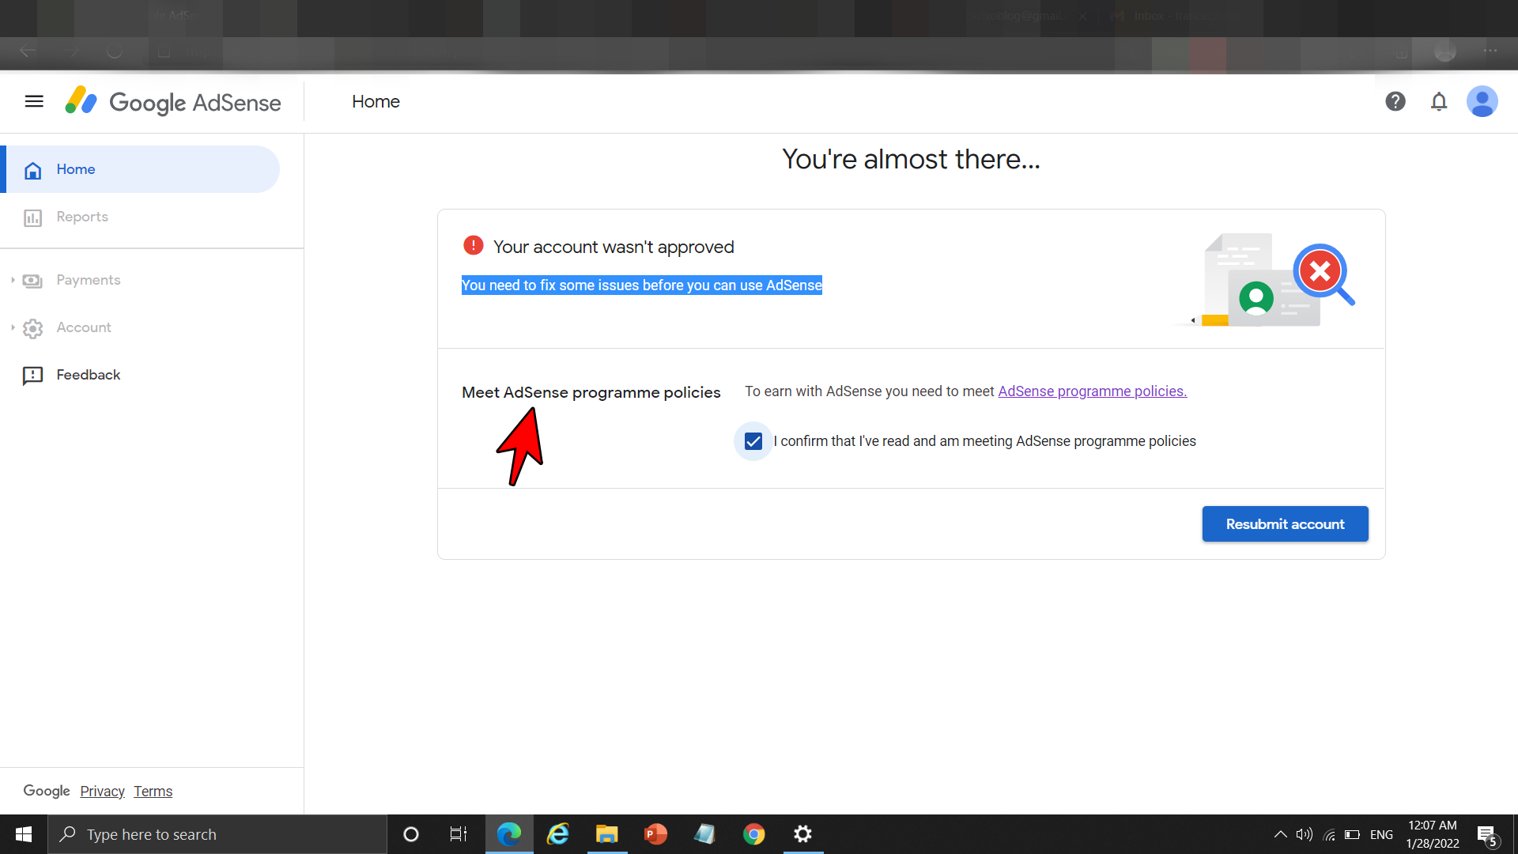
Task: Open Google Chrome from taskbar
Action: (754, 834)
